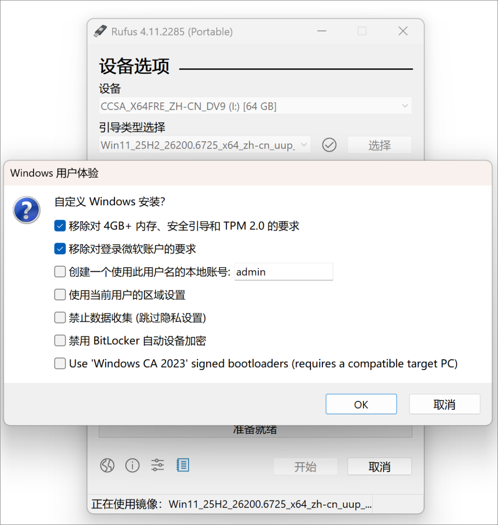Expand the device CCSA_X64FRE drive dropdown
The width and height of the screenshot is (498, 525).
point(255,106)
